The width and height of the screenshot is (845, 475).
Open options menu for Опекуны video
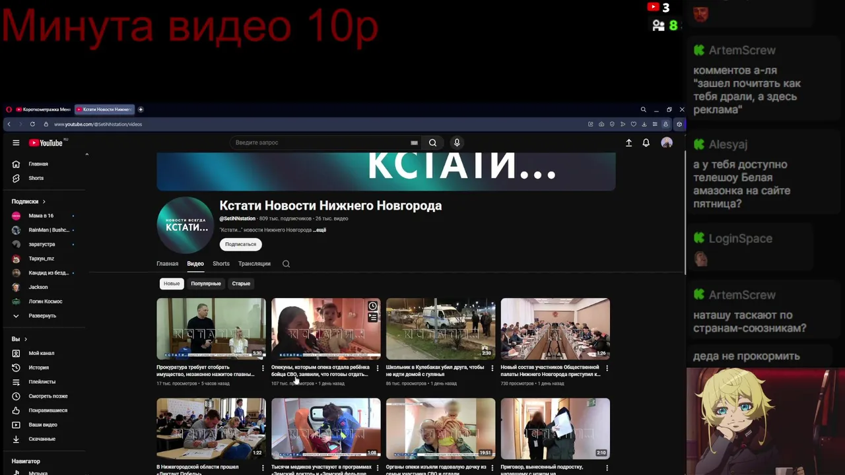(x=378, y=368)
